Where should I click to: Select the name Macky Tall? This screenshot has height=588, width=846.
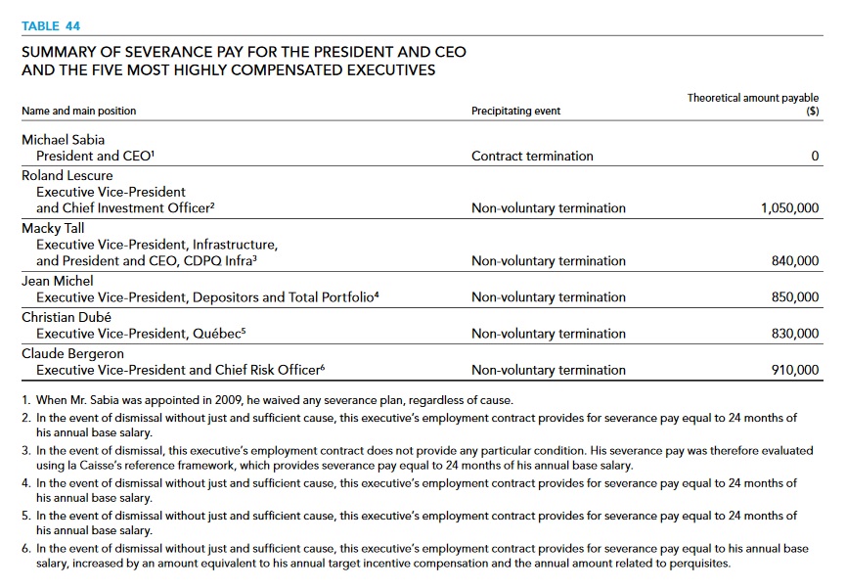click(x=54, y=229)
